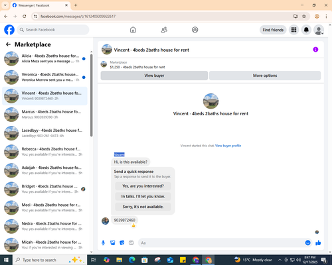Image resolution: width=332 pixels, height=265 pixels.
Task: Open Task View on taskbar
Action: (94, 260)
